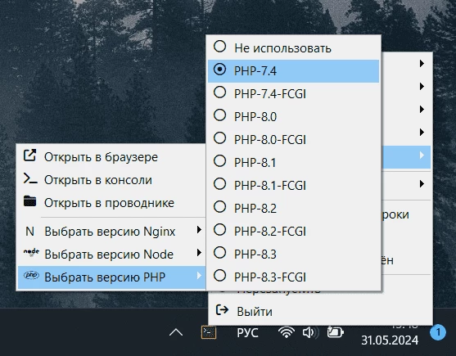Click "Открыть в консоли" menu entry
This screenshot has height=356, width=456.
click(111, 180)
